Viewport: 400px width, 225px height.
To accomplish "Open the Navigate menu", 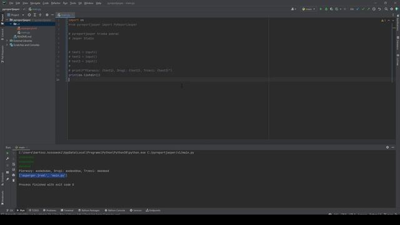I will click(35, 3).
